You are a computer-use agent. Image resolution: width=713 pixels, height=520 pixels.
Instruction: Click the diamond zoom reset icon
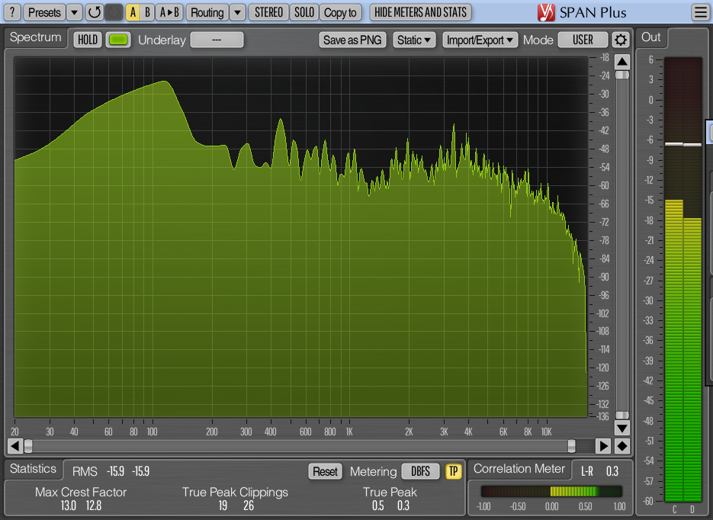(622, 446)
